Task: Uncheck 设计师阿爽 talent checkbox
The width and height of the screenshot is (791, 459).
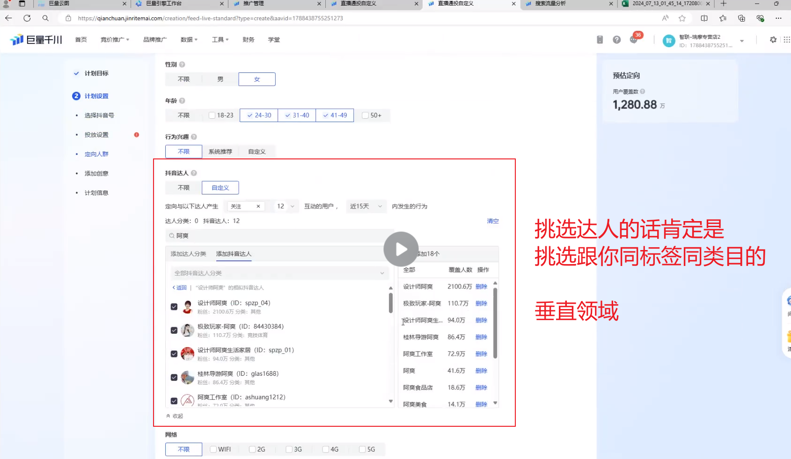Action: 174,307
